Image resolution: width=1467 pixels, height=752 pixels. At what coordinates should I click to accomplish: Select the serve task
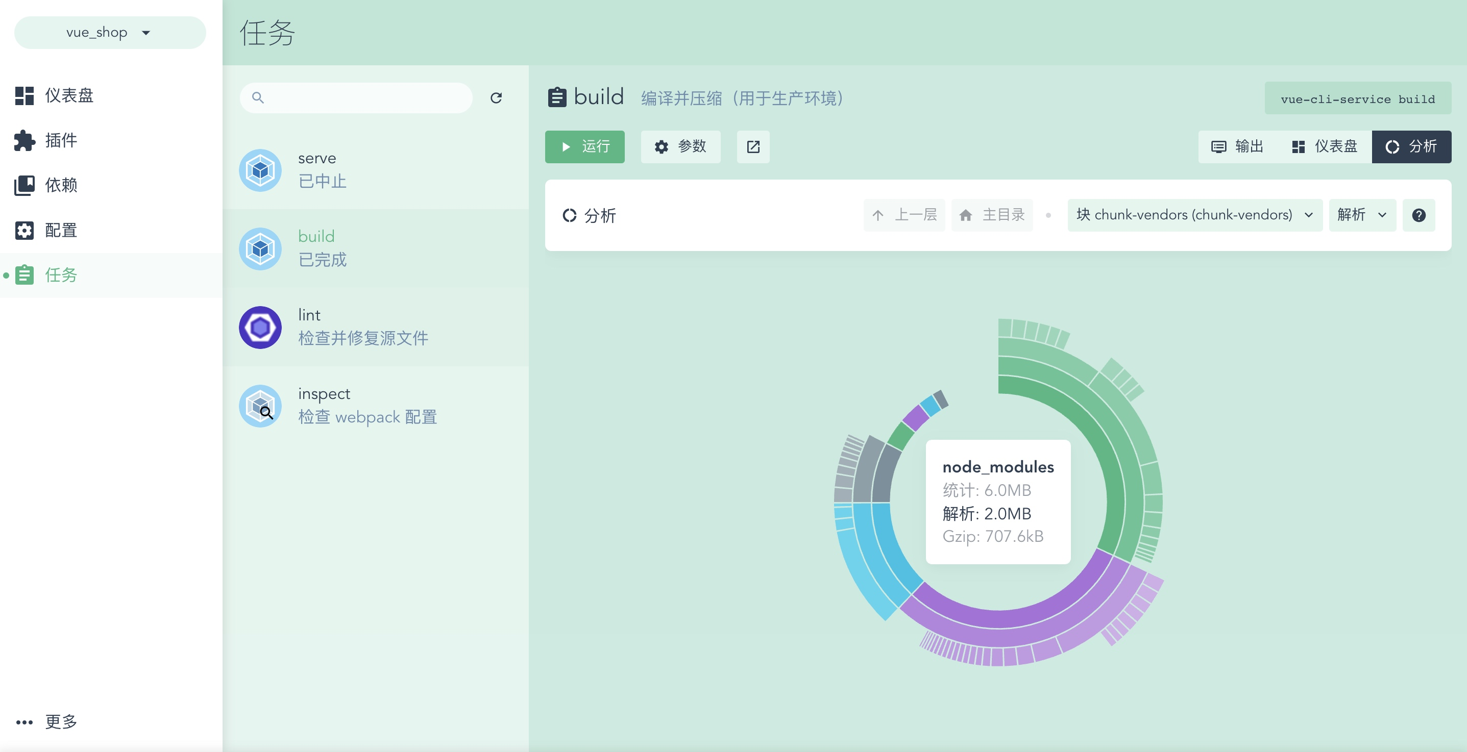pos(375,170)
